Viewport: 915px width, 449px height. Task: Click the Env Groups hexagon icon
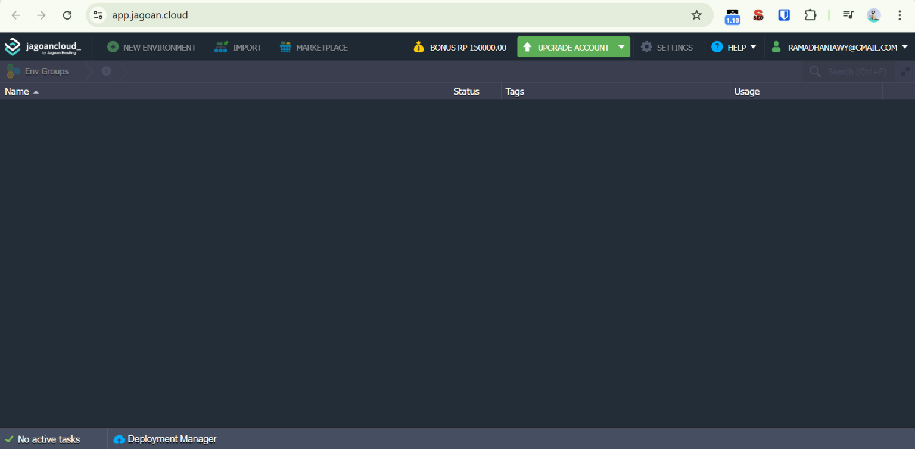click(13, 71)
